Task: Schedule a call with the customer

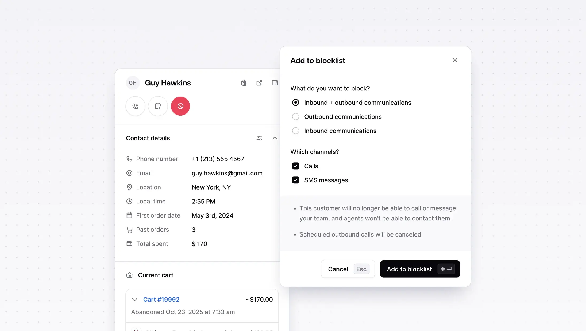Action: [x=158, y=106]
